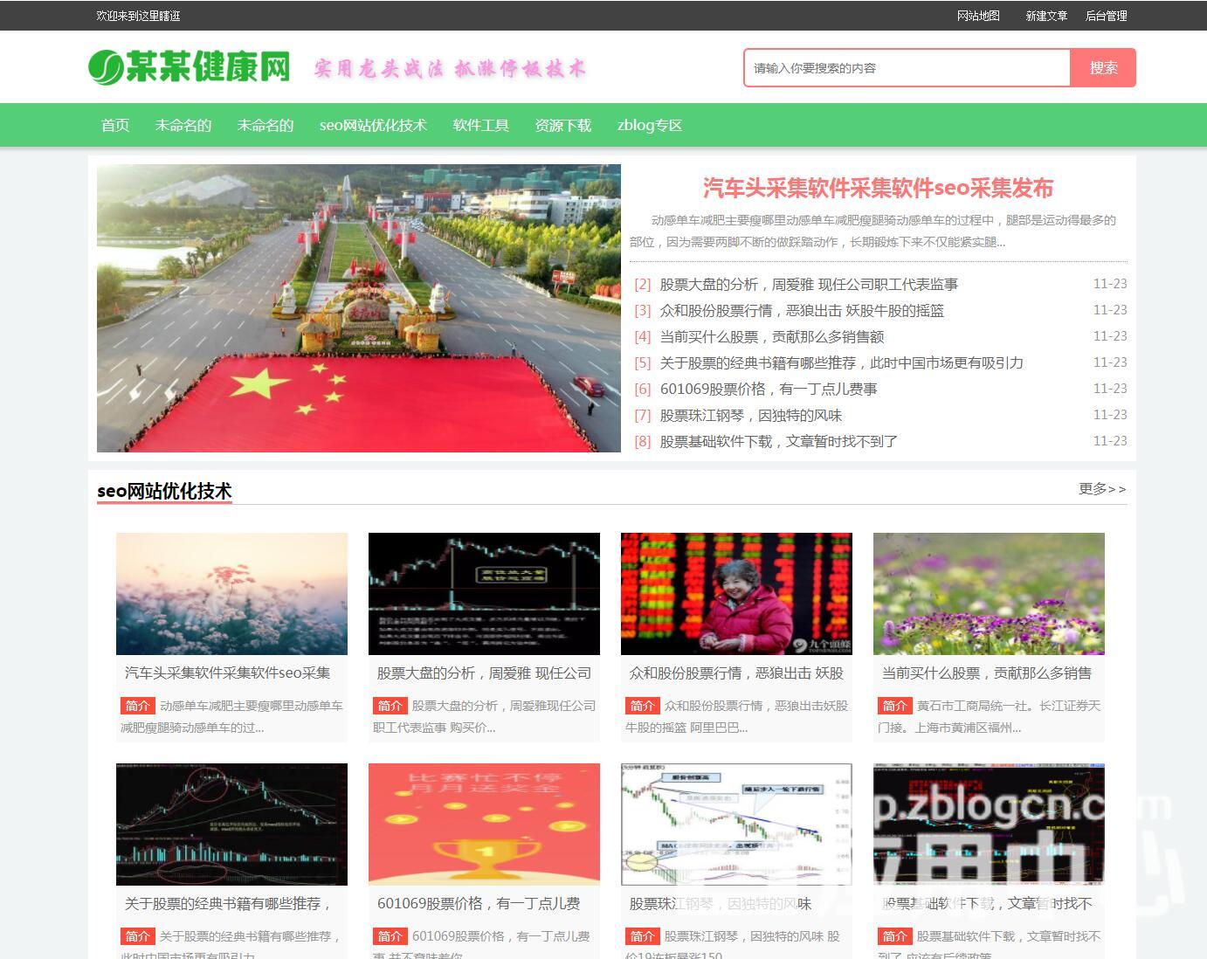Open card title 601069股票价格，有一丁点儿费
The image size is (1207, 959).
click(479, 903)
